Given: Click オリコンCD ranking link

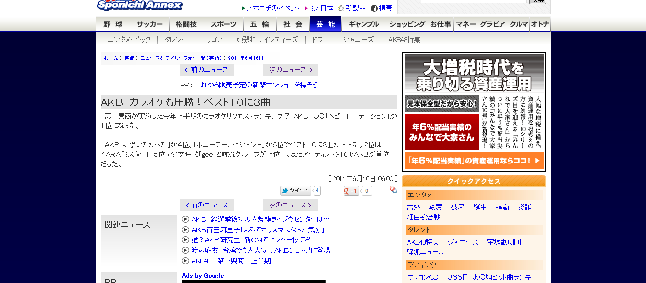Looking at the screenshot, I should pos(423,277).
